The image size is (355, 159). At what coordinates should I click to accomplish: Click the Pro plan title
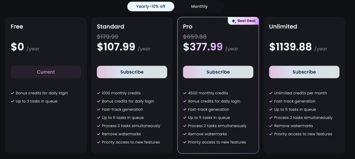(188, 27)
